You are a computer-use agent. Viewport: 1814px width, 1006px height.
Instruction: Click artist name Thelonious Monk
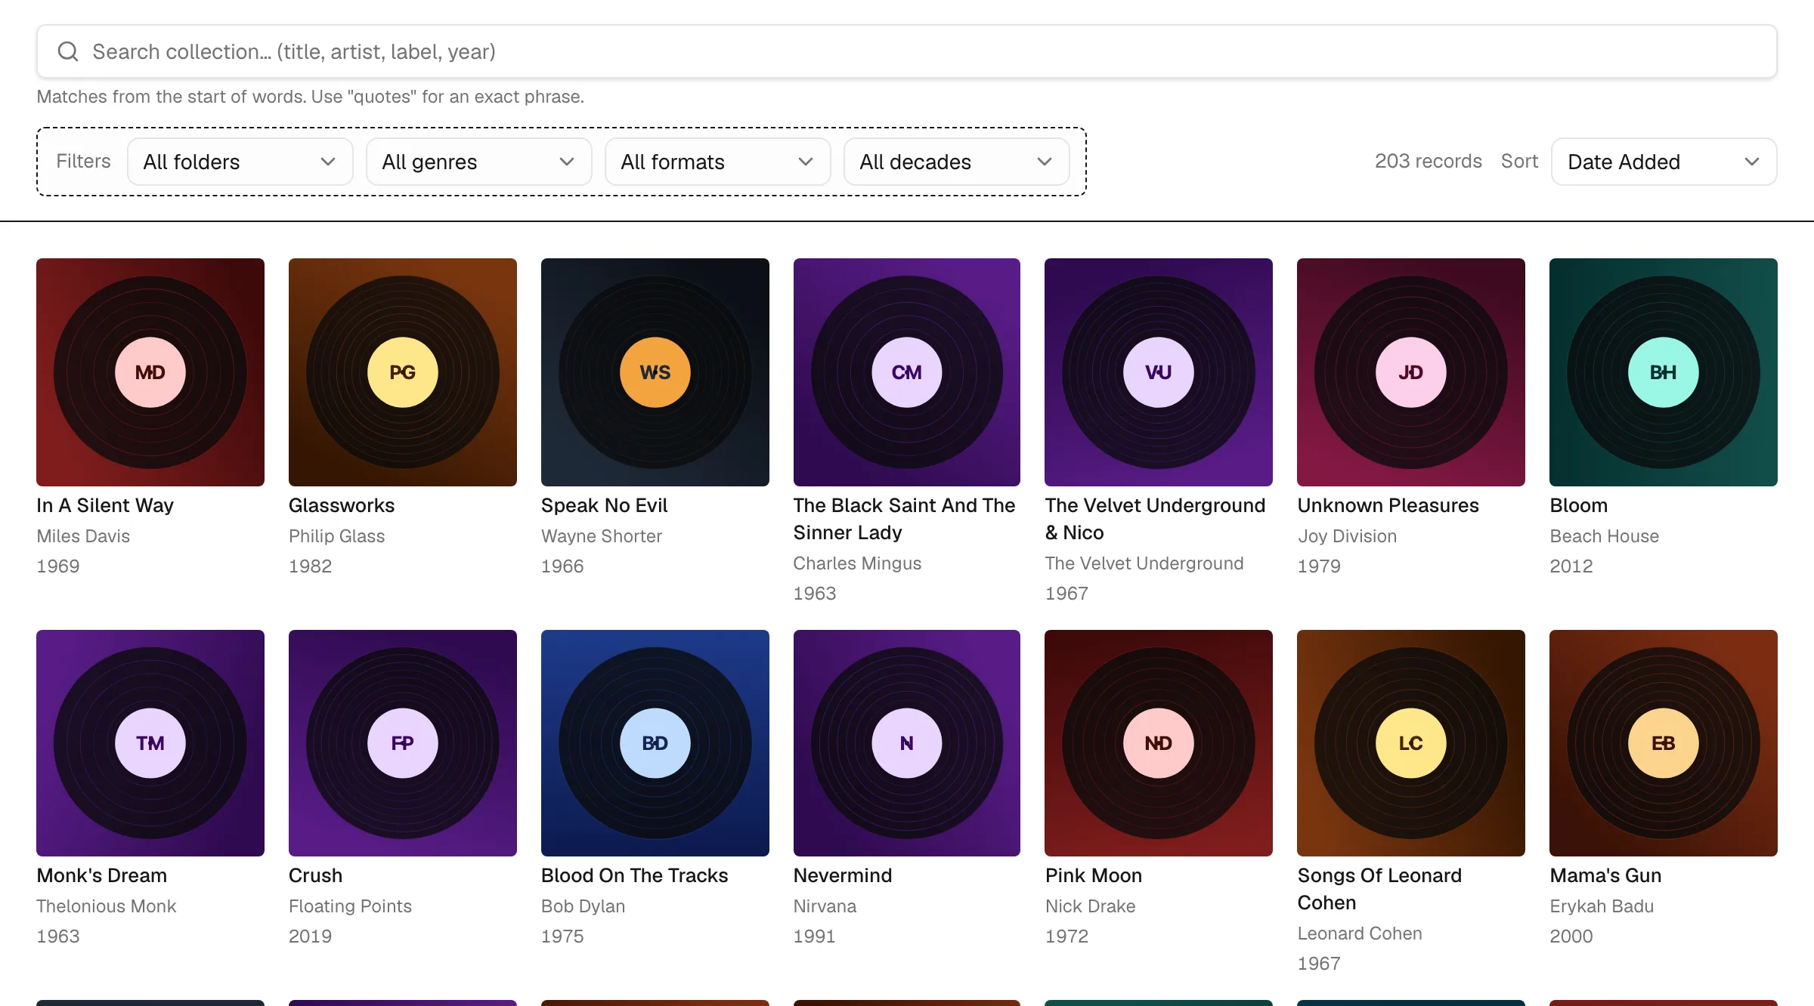pos(107,906)
